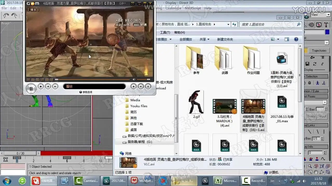Click the Trajectories button in 3ds Max
The width and height of the screenshot is (332, 186).
tap(319, 51)
